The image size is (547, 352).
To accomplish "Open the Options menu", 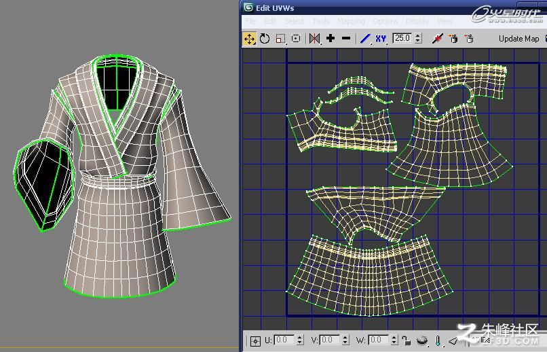I will 385,21.
